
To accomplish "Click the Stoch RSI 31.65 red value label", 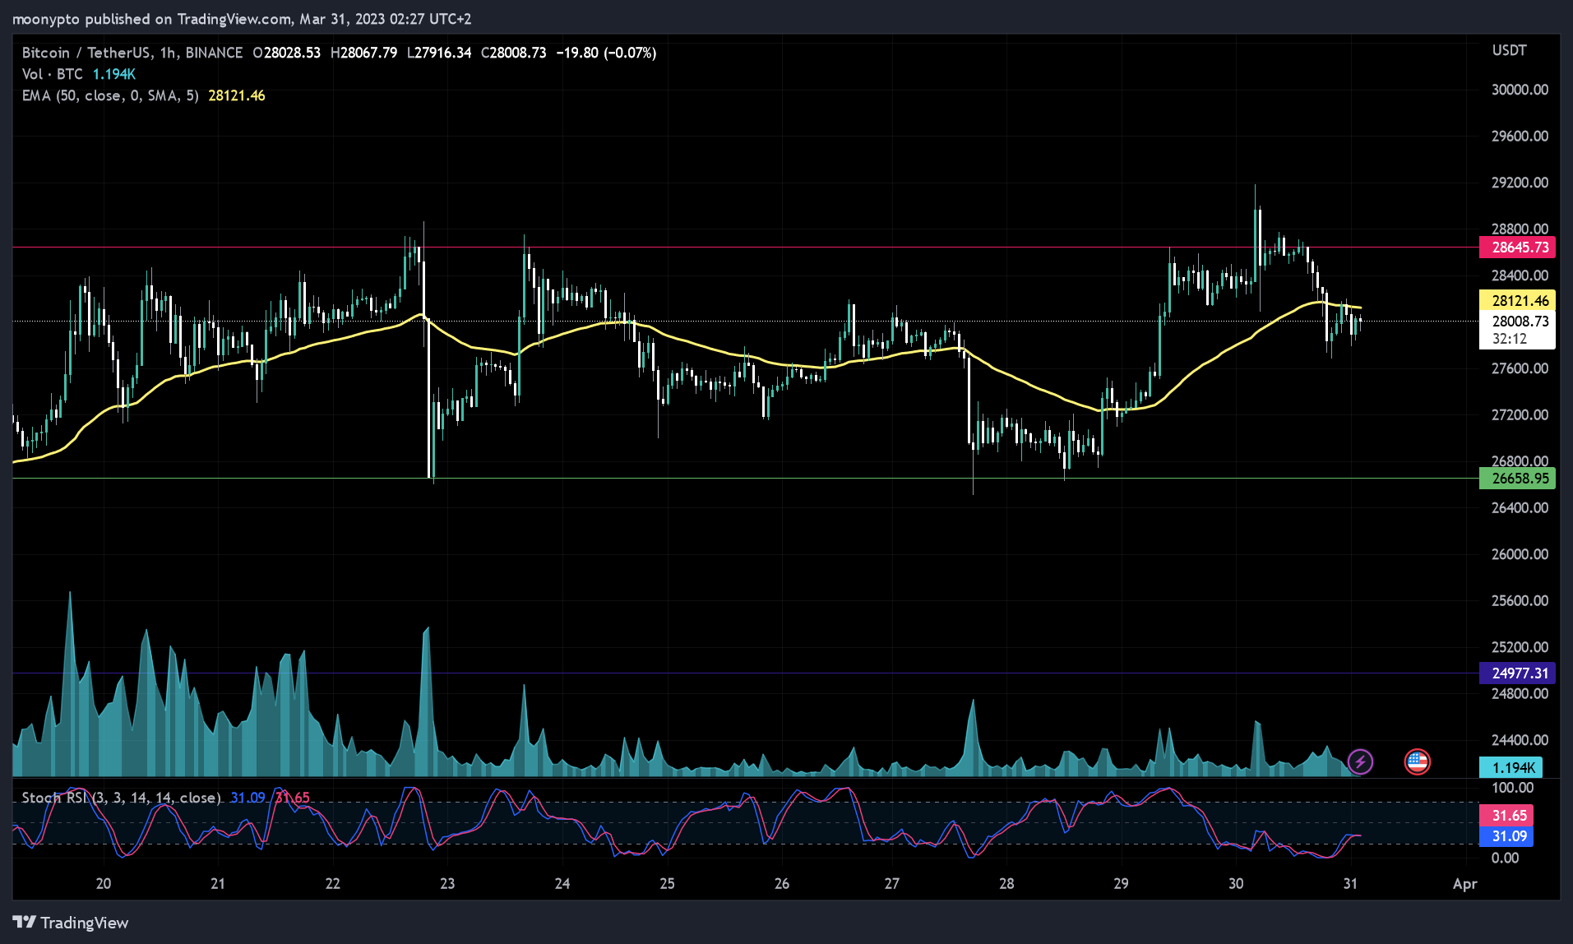I will pos(1507,816).
